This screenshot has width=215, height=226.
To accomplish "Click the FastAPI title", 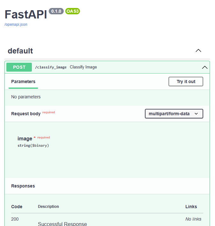I will 26,14.
